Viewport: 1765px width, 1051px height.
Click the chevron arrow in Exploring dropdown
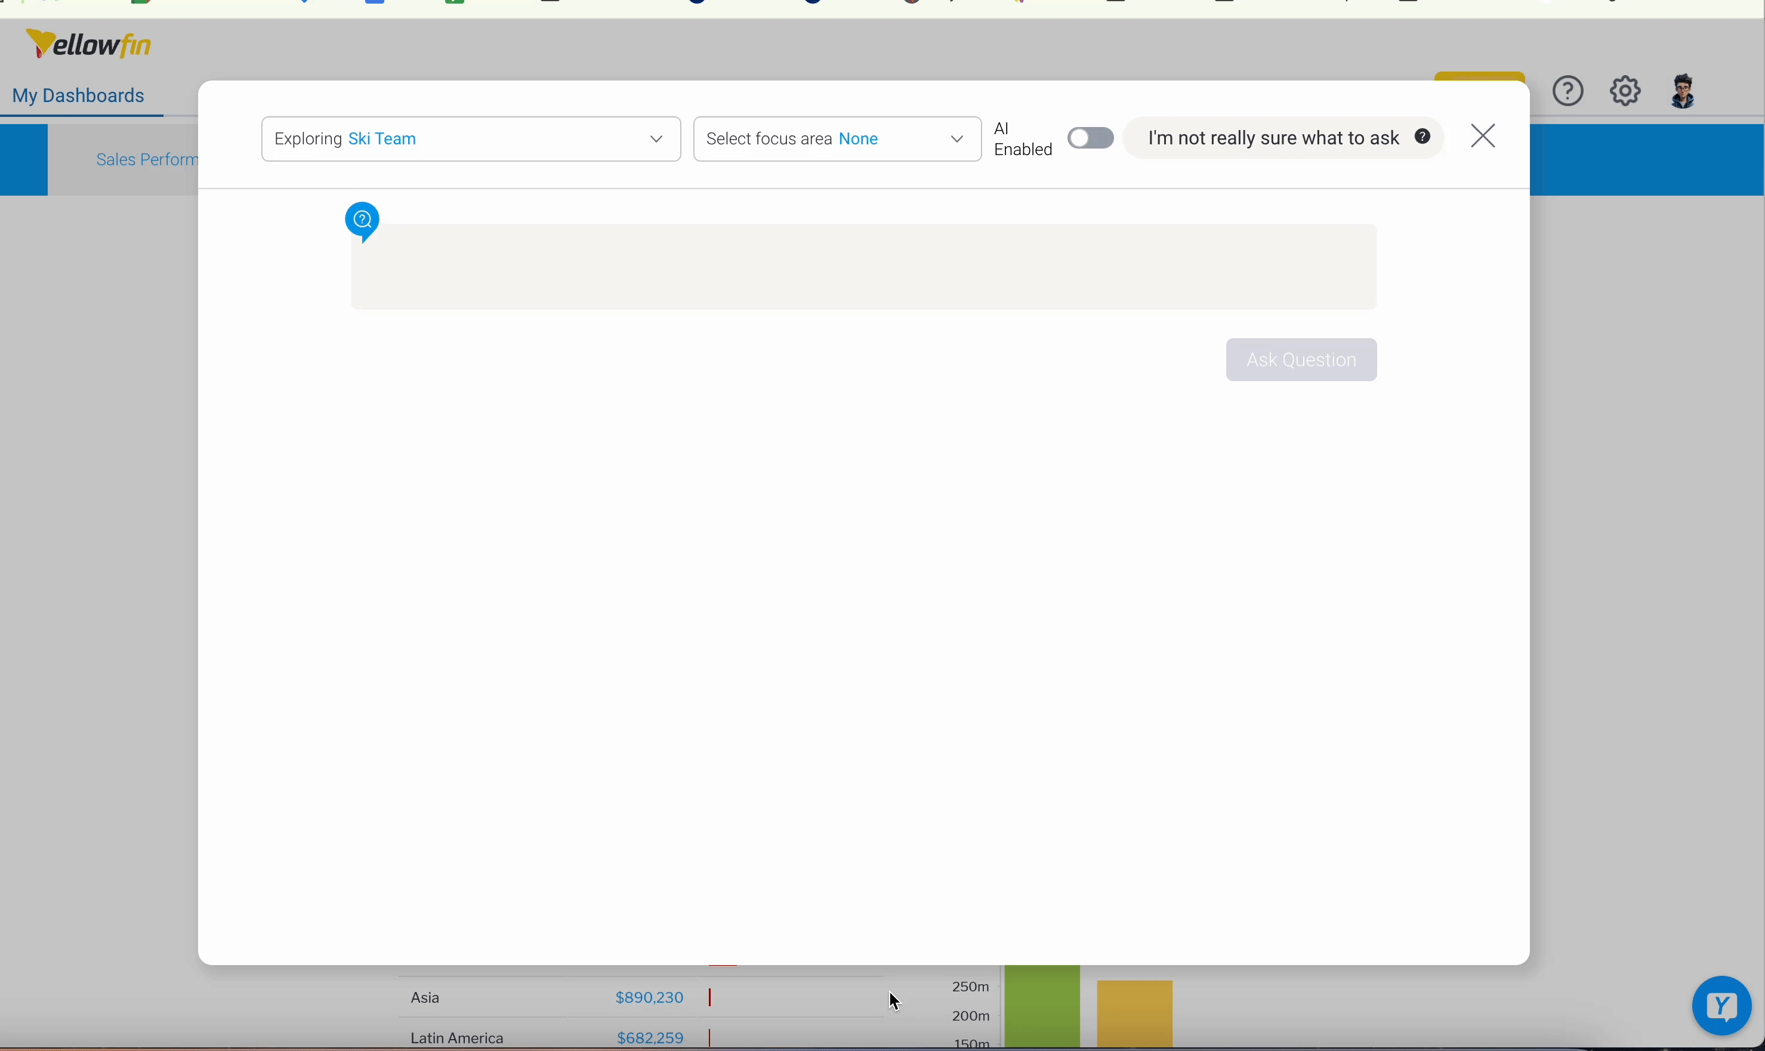coord(656,140)
